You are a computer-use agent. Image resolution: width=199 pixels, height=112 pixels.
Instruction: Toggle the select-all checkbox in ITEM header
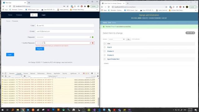pos(104,44)
